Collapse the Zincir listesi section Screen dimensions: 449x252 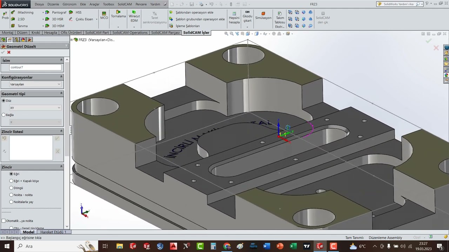pos(61,131)
